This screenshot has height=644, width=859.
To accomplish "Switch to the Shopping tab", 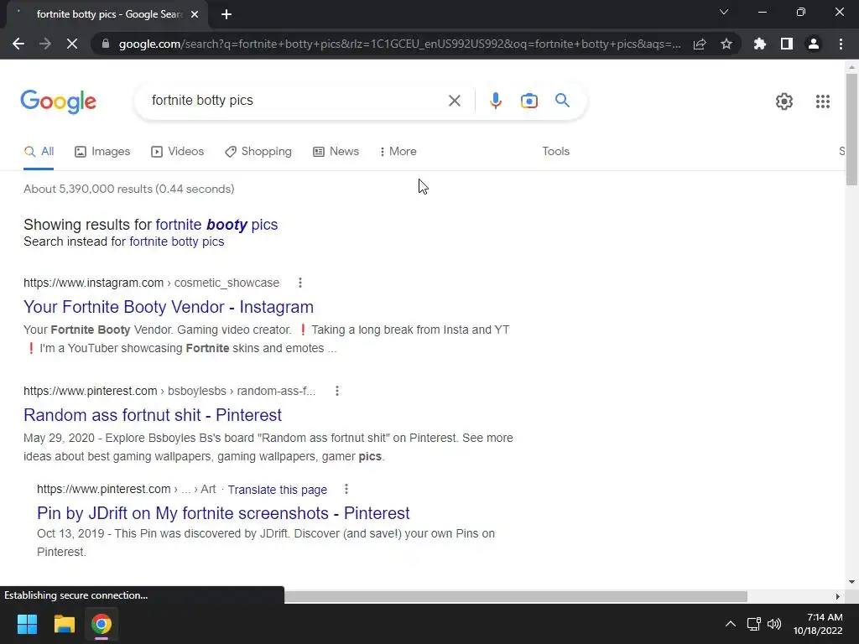I will pyautogui.click(x=258, y=152).
